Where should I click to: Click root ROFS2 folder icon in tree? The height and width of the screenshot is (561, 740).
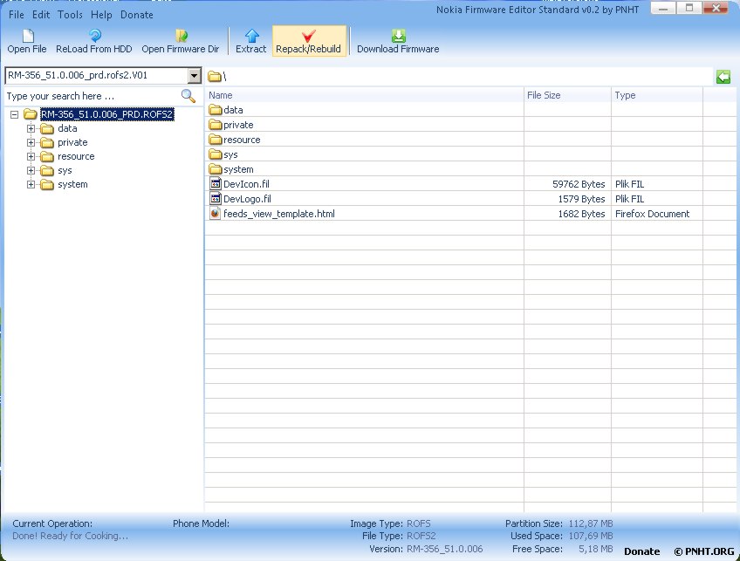[31, 114]
